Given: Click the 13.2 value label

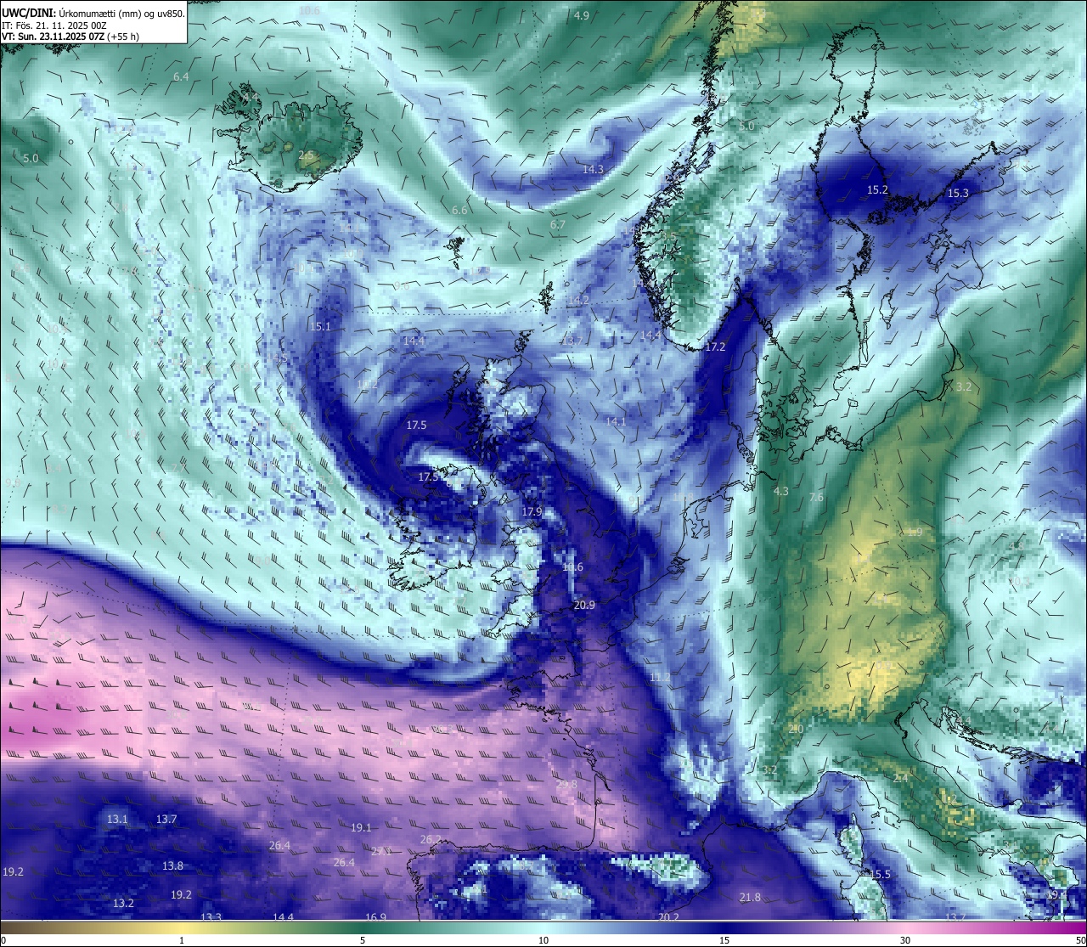Looking at the screenshot, I should [x=123, y=903].
